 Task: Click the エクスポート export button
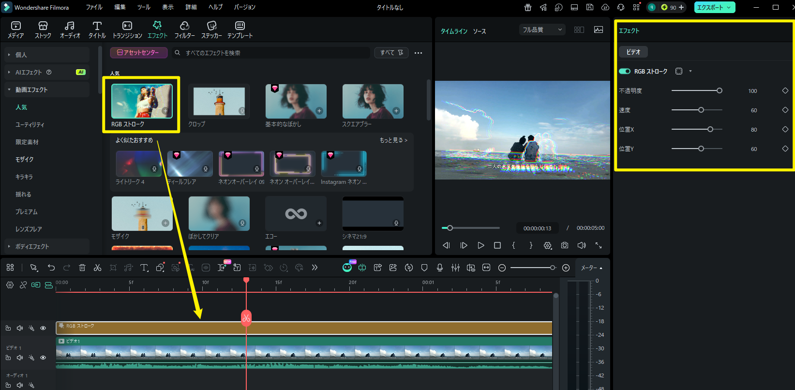click(x=715, y=7)
